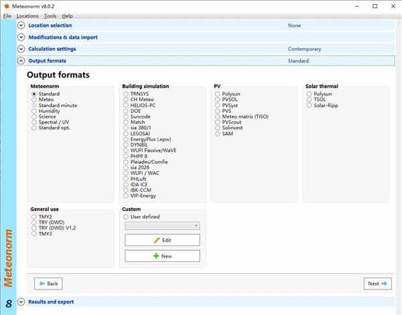Select the Humidity output format
Viewport: 402px width, 315px height.
pyautogui.click(x=46, y=111)
